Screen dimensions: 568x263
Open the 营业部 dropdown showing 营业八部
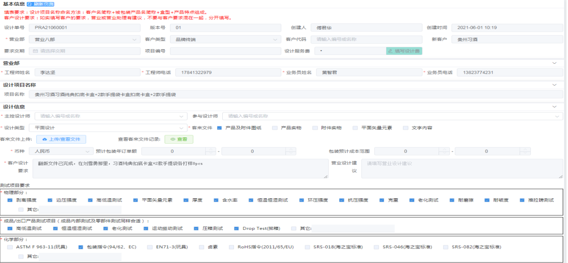tap(84, 39)
